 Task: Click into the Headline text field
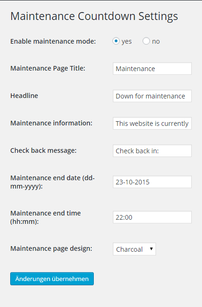[152, 96]
